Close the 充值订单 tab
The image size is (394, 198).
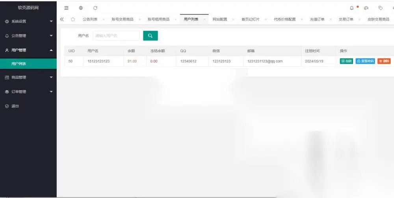[x=331, y=19]
